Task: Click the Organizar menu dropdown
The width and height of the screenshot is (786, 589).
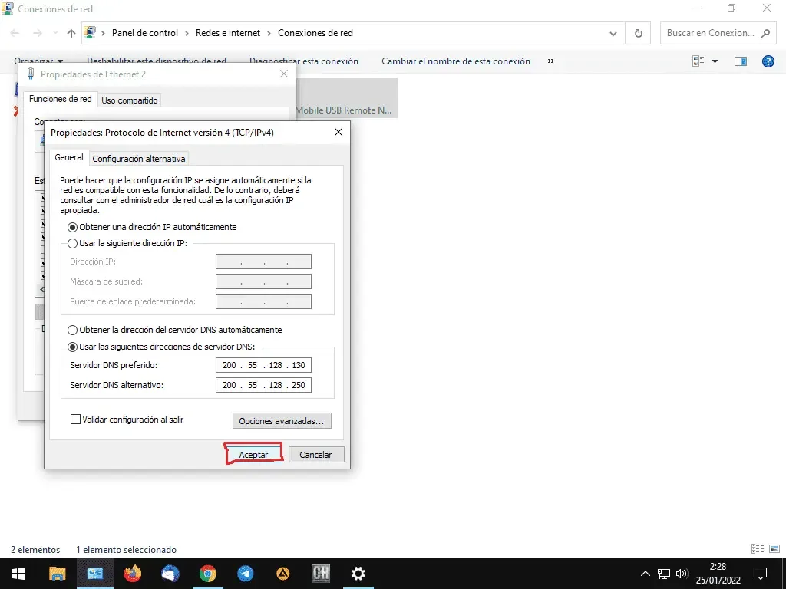Action: coord(38,61)
